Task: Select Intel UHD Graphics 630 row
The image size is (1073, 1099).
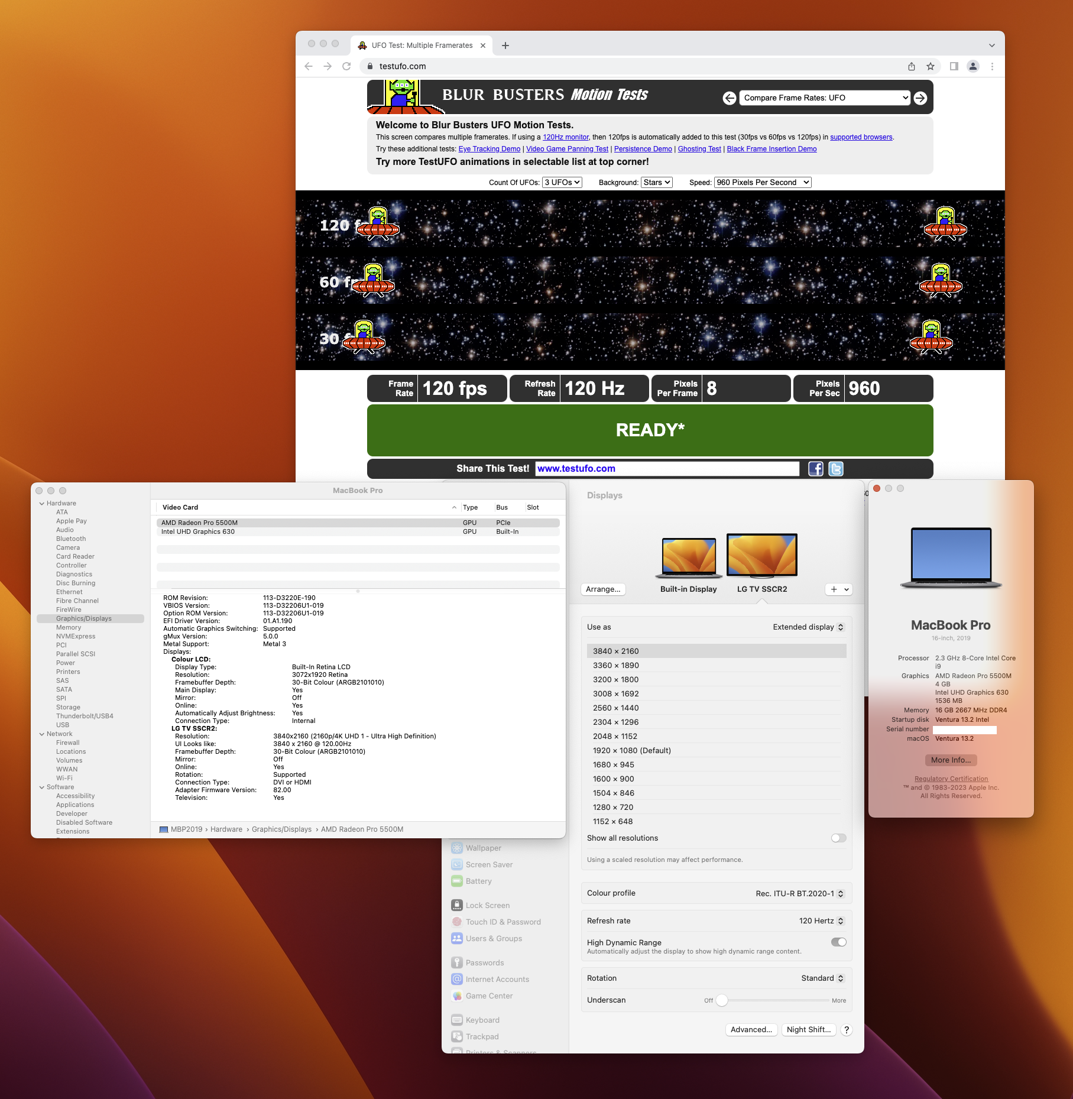Action: tap(358, 532)
